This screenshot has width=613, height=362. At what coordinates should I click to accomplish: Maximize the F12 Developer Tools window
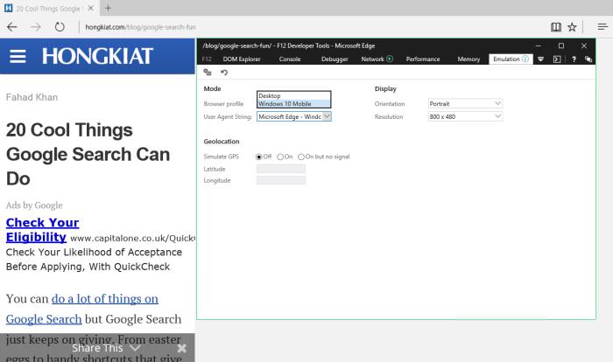[x=561, y=45]
